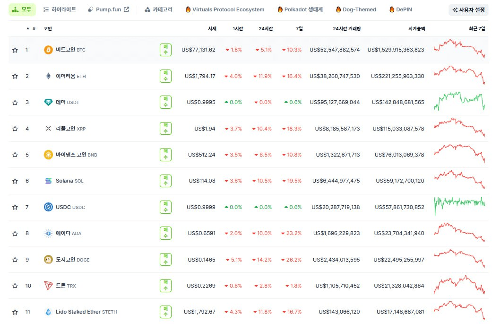Click Ethereum market cap US$221,255,963,330
The width and height of the screenshot is (492, 324).
[x=397, y=76]
